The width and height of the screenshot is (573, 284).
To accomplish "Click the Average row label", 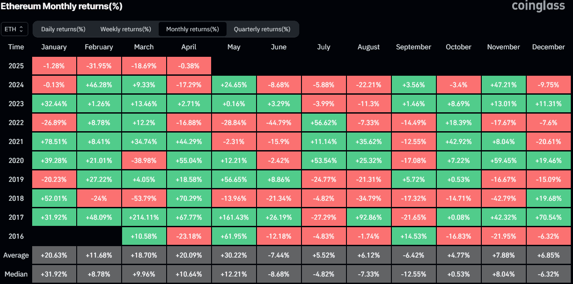I will pos(16,254).
